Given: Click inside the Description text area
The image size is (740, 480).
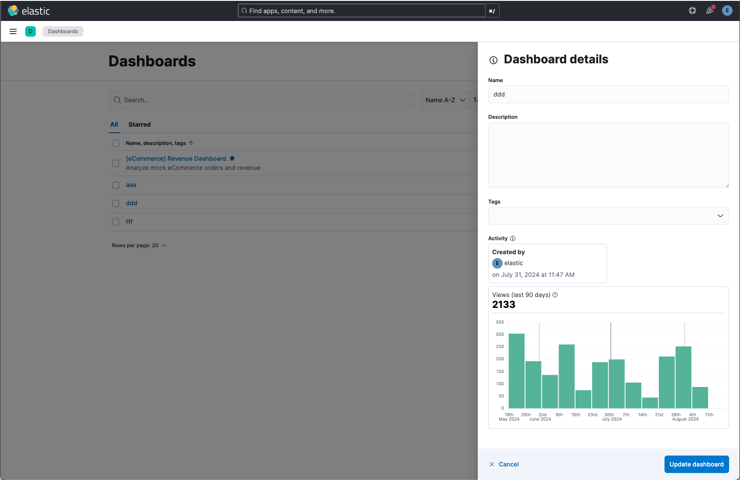Looking at the screenshot, I should 608,155.
